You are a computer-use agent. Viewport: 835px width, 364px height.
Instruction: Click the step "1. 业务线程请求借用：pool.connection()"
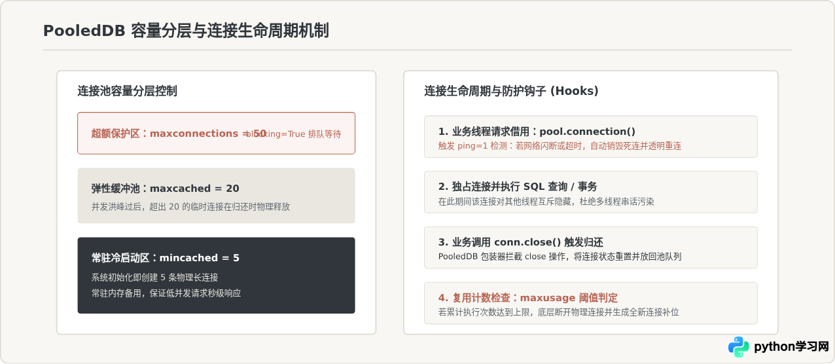point(537,132)
